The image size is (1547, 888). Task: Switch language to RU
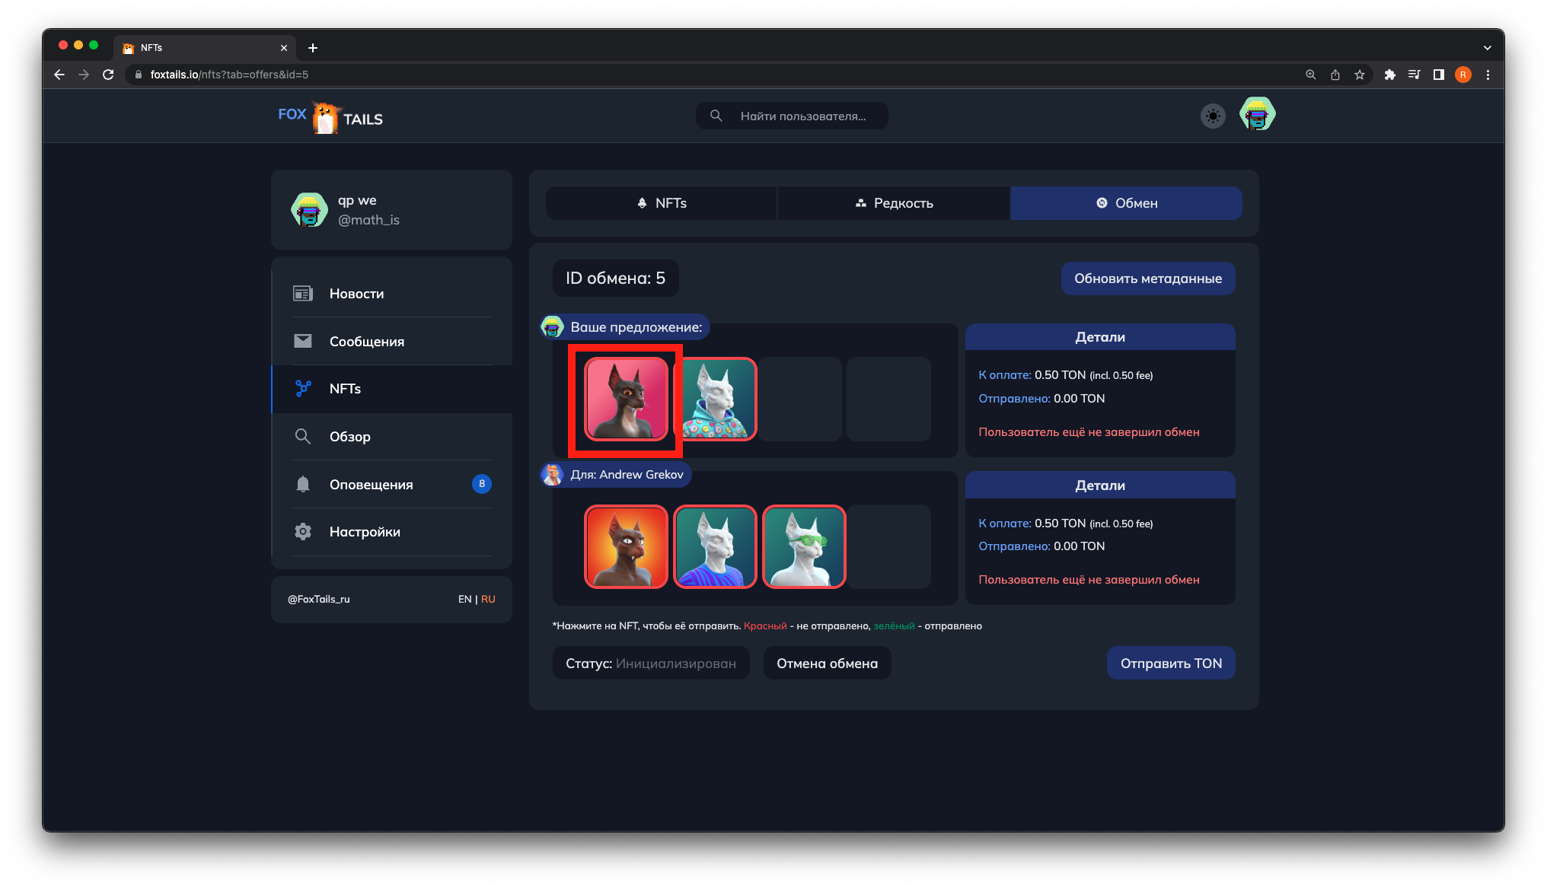pos(488,600)
